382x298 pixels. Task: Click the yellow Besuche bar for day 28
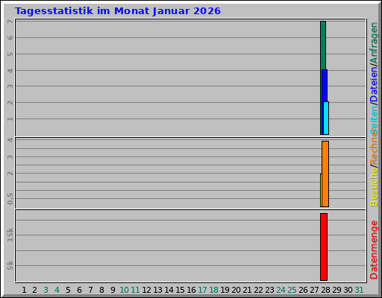321,190
